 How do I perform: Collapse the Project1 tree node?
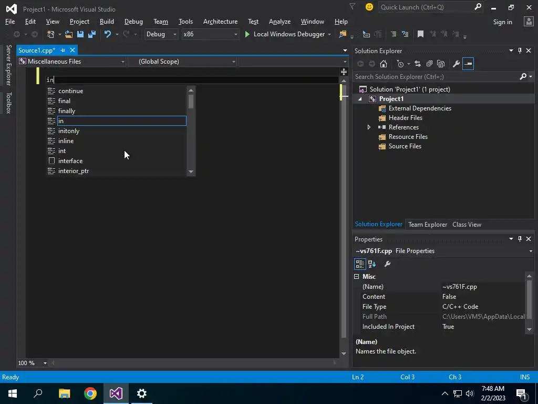[360, 99]
